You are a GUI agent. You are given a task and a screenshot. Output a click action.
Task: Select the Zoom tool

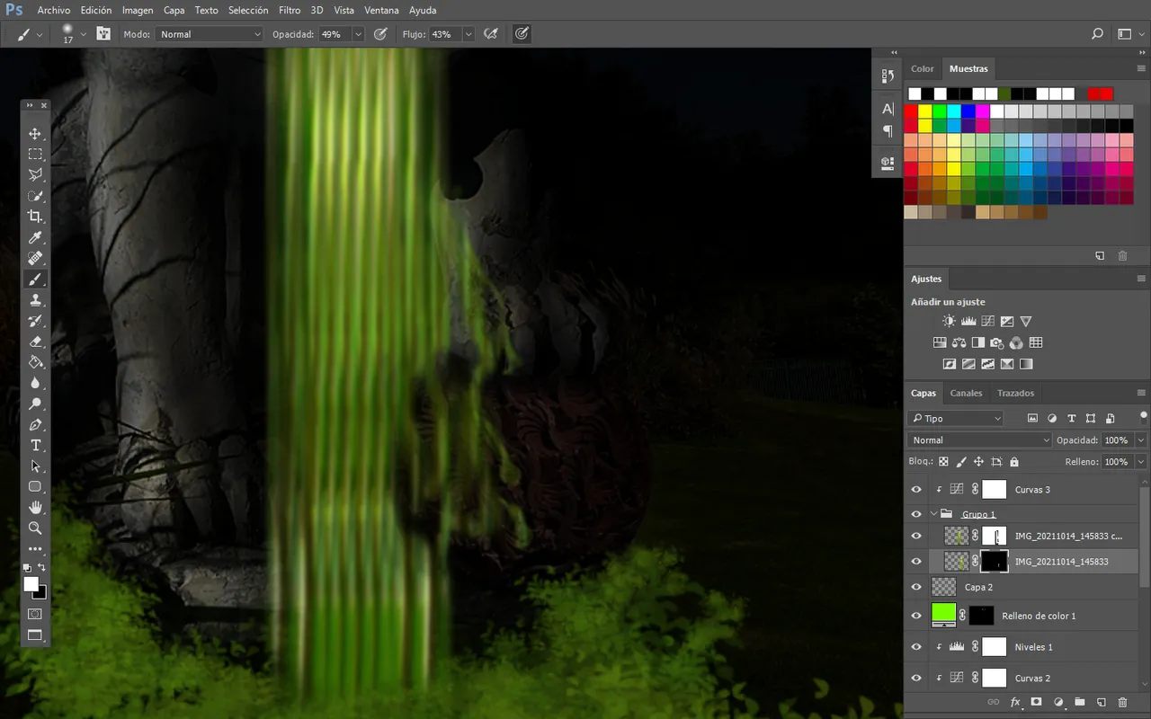pyautogui.click(x=35, y=528)
